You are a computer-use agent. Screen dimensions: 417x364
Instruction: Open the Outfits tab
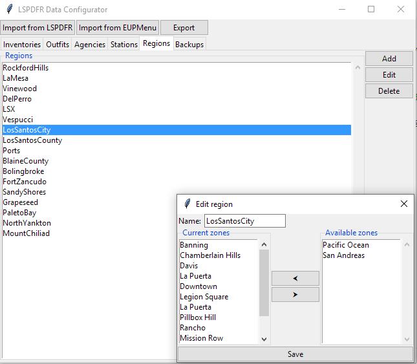pos(58,45)
